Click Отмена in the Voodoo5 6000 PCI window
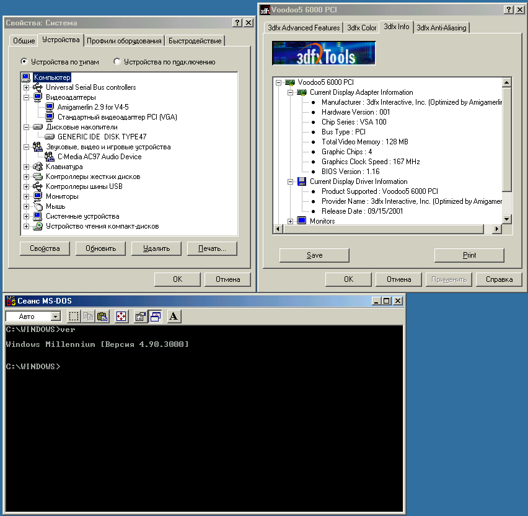Image resolution: width=528 pixels, height=516 pixels. (x=398, y=279)
